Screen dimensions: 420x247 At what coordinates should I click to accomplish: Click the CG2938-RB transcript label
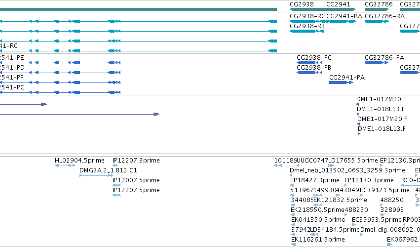pos(307,26)
